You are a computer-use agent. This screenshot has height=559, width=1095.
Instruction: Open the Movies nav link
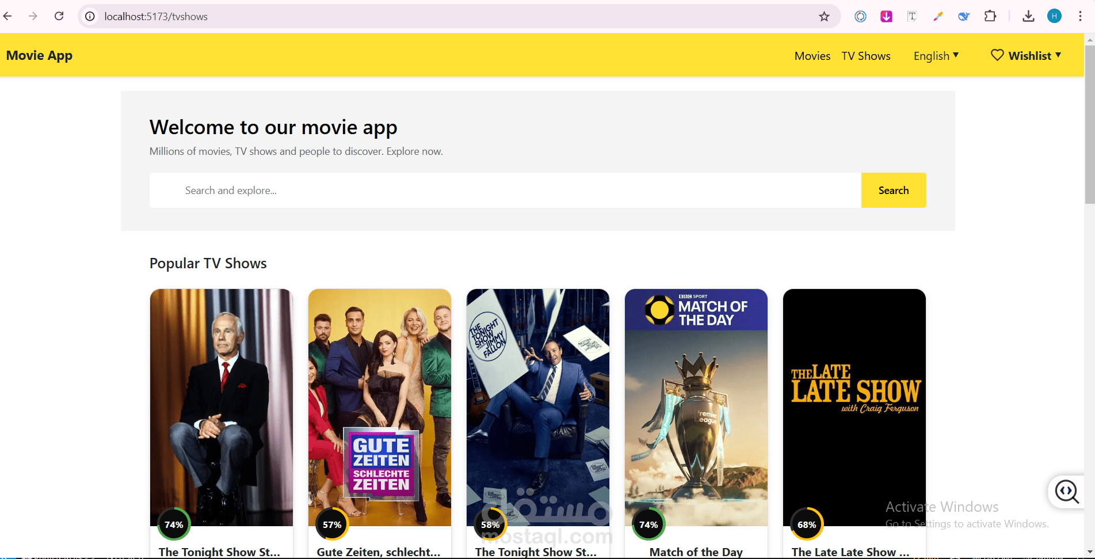point(812,56)
